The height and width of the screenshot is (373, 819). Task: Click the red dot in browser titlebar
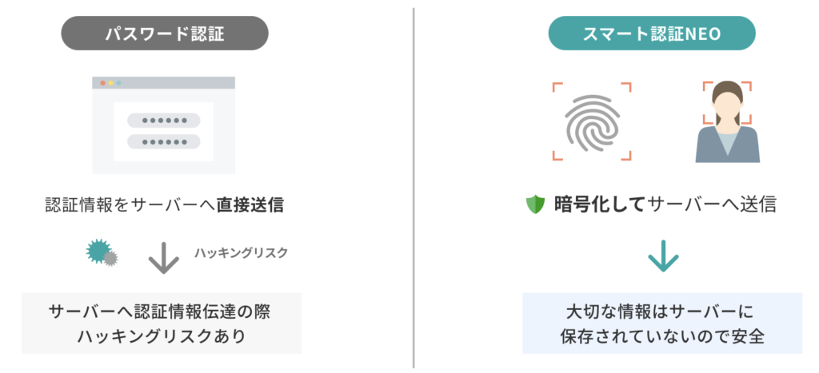102,83
